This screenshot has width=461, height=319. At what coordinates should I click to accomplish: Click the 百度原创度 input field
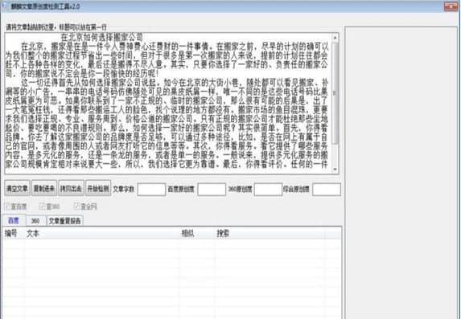tap(212, 190)
